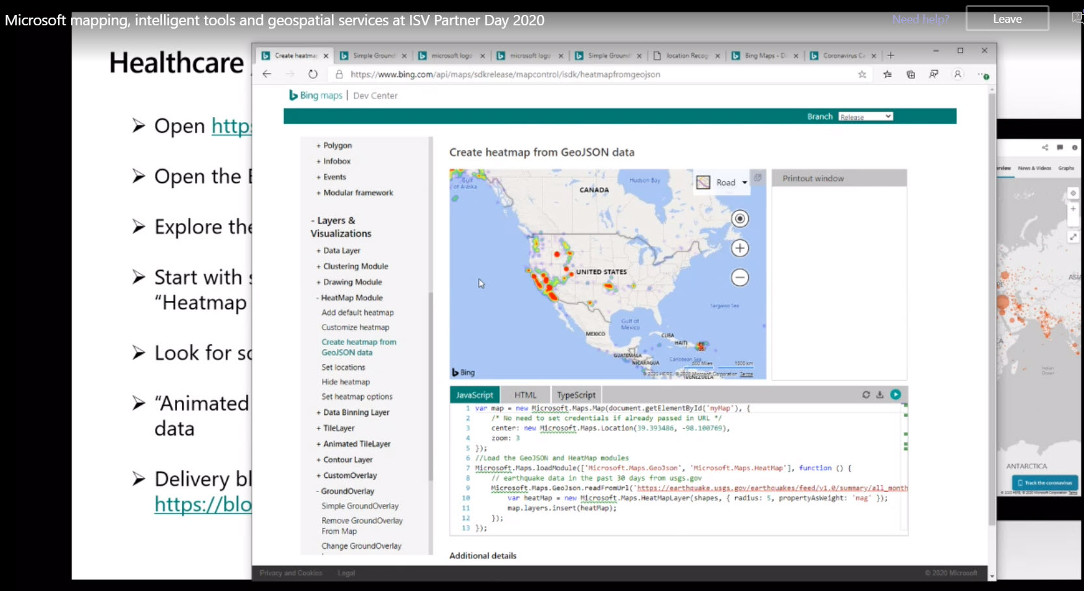
Task: Open News & Videos tab in coronavirus window
Action: pos(1035,168)
